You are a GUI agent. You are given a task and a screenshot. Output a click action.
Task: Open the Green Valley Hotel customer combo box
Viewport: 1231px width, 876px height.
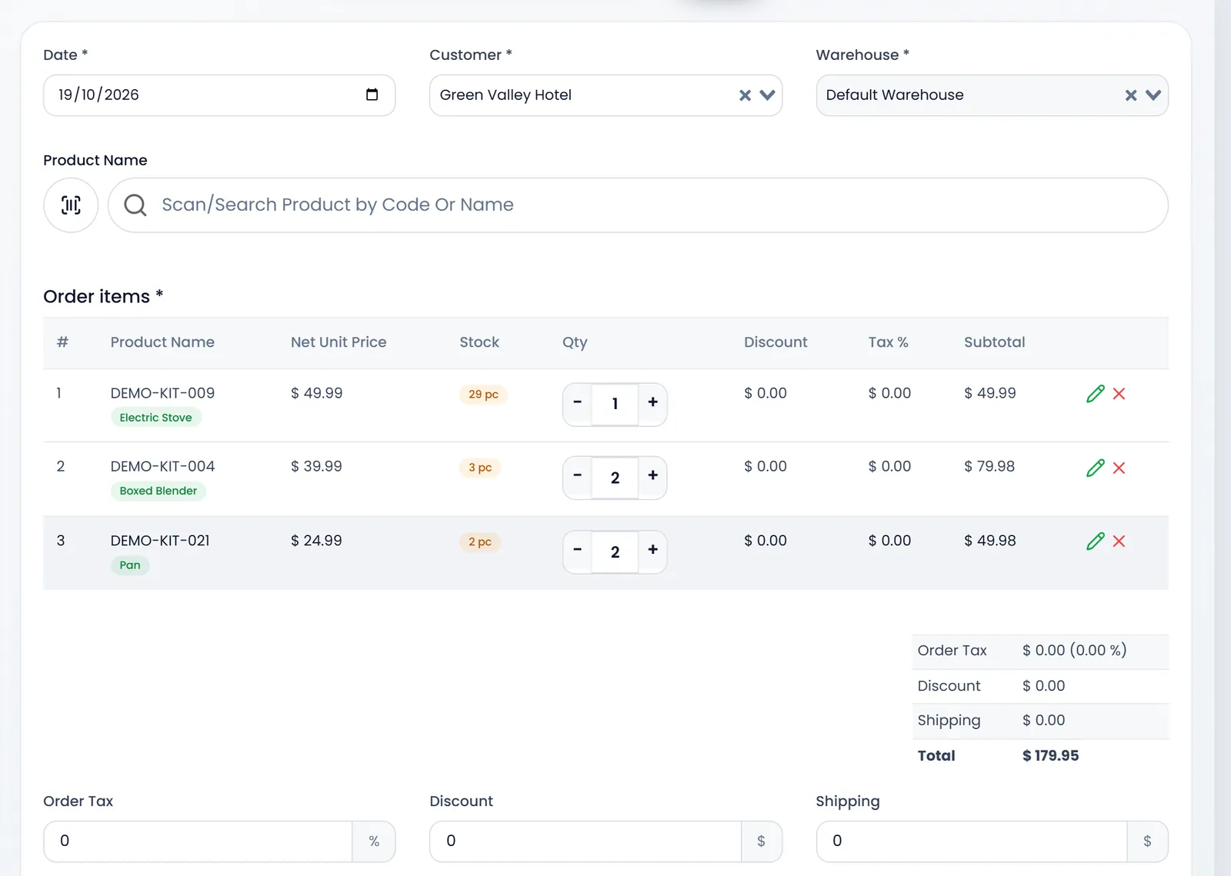click(605, 95)
